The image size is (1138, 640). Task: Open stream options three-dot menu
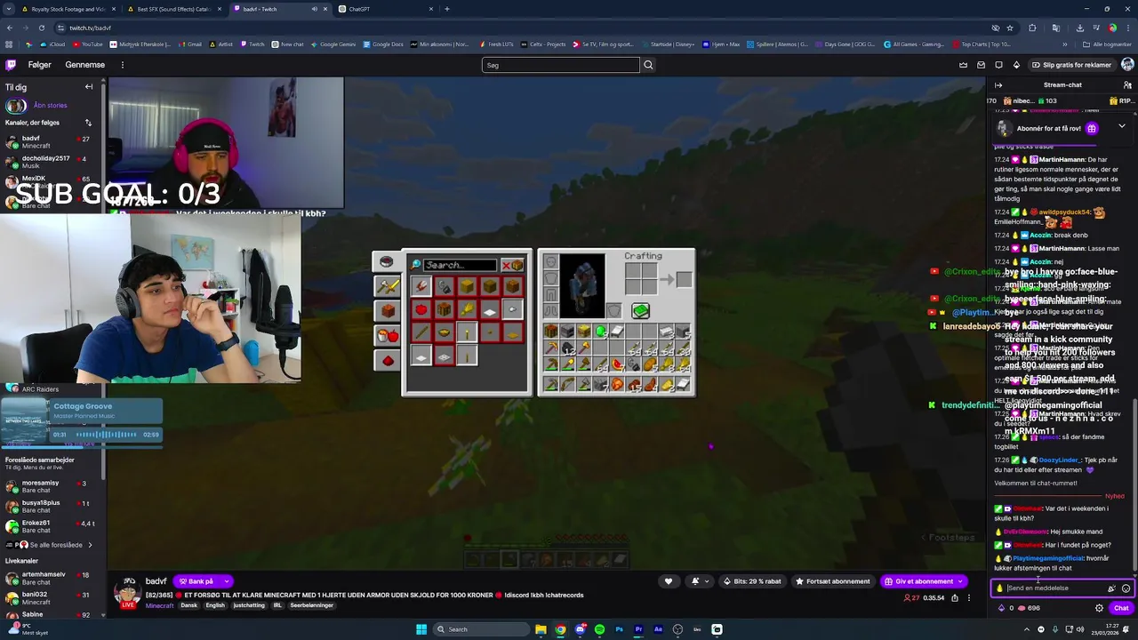[x=969, y=598]
